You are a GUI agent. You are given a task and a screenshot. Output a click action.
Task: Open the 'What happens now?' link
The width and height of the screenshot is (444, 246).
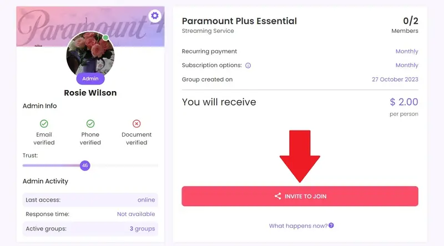298,226
